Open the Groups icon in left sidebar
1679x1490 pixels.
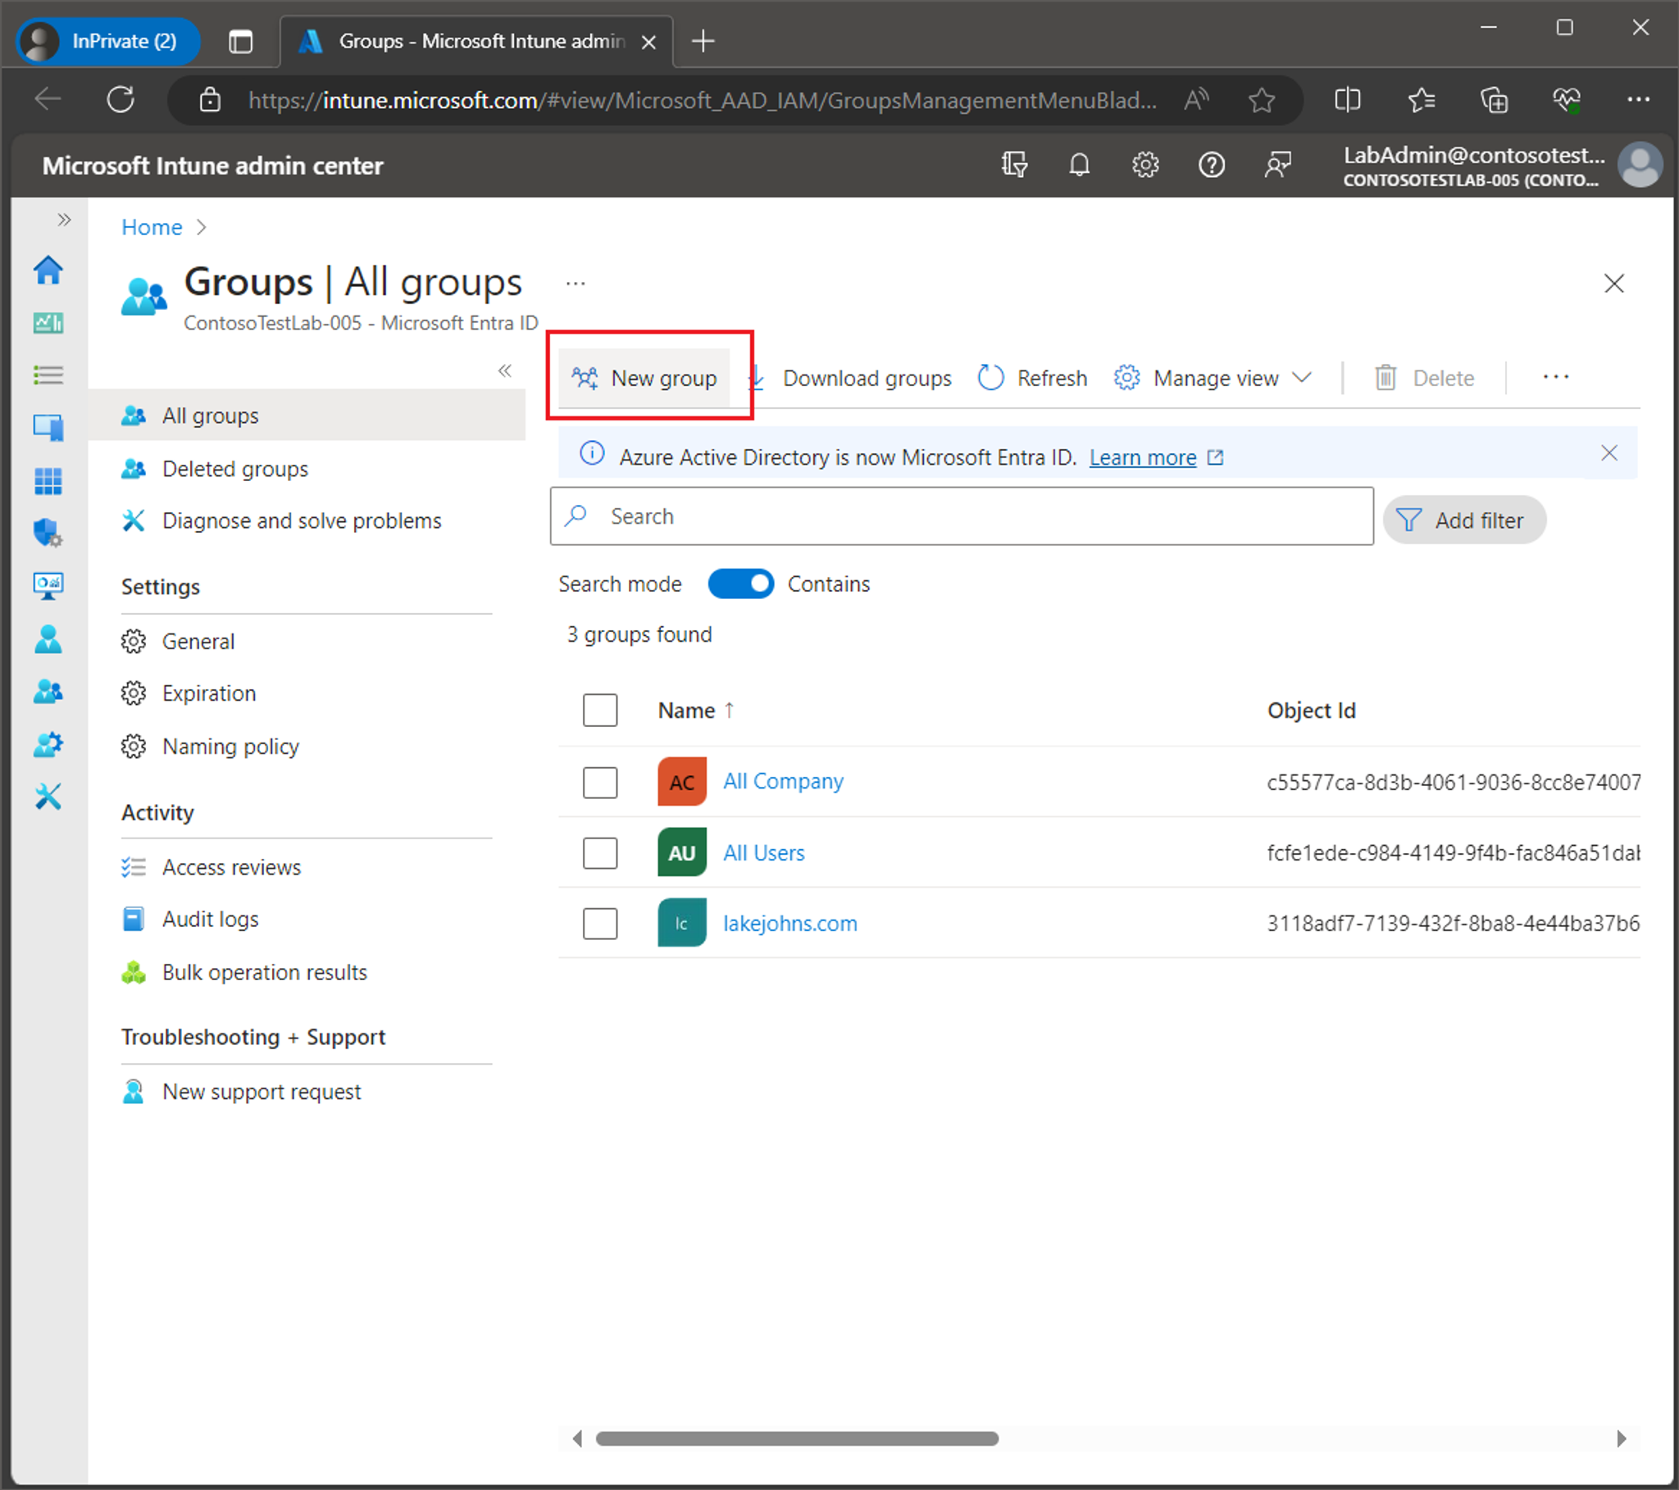(x=48, y=692)
